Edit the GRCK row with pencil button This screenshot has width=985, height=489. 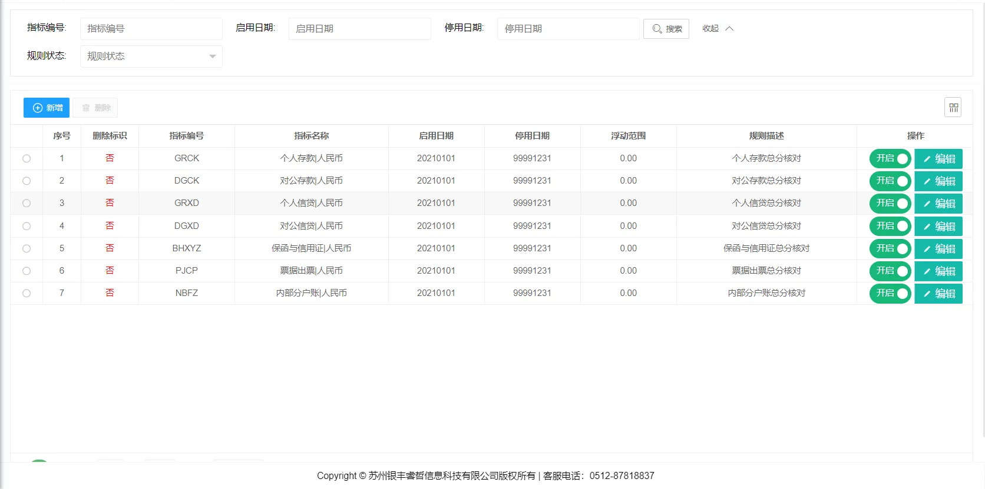click(938, 159)
